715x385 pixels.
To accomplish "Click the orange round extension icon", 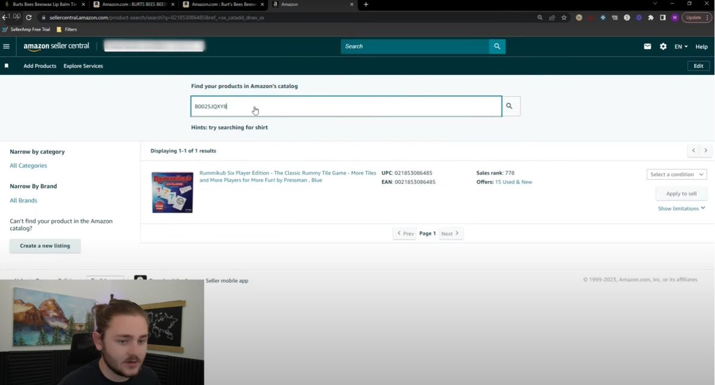I will (x=579, y=17).
